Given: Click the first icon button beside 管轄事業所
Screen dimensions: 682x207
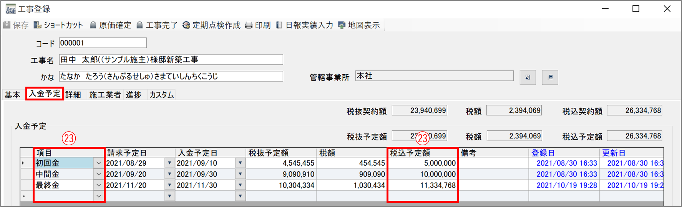Looking at the screenshot, I should point(528,77).
